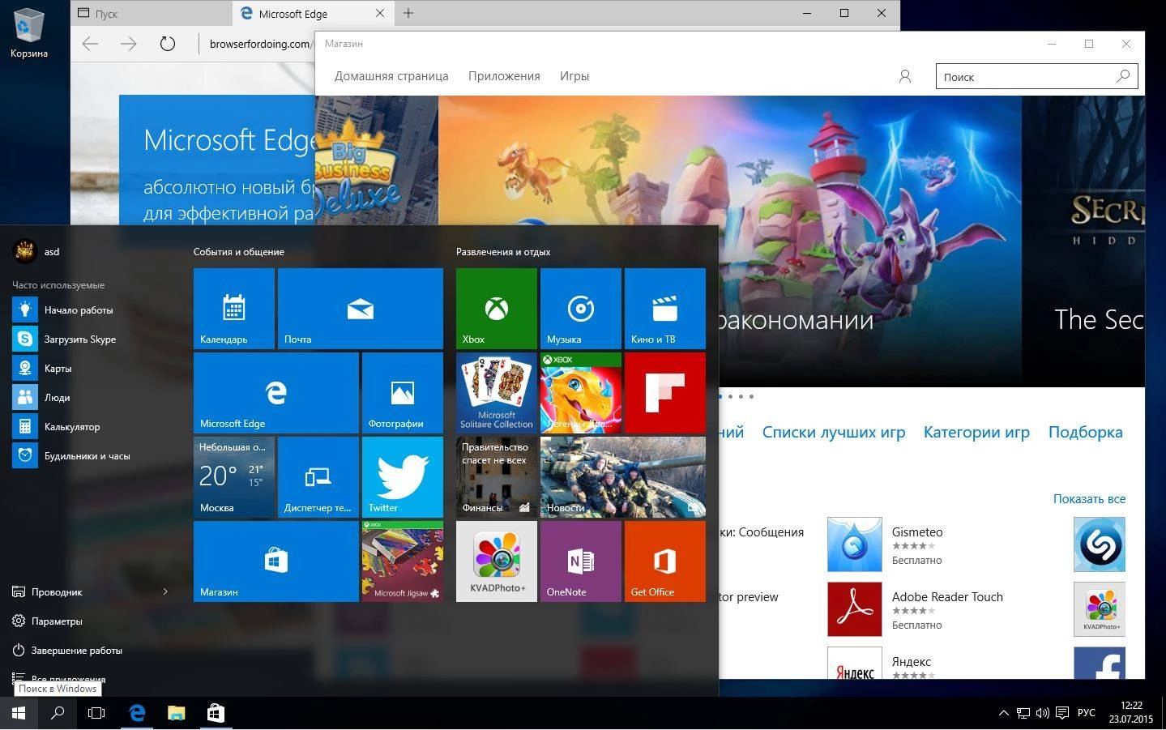Open the Twitter tile
Screen dimensions: 1166x730
point(403,477)
